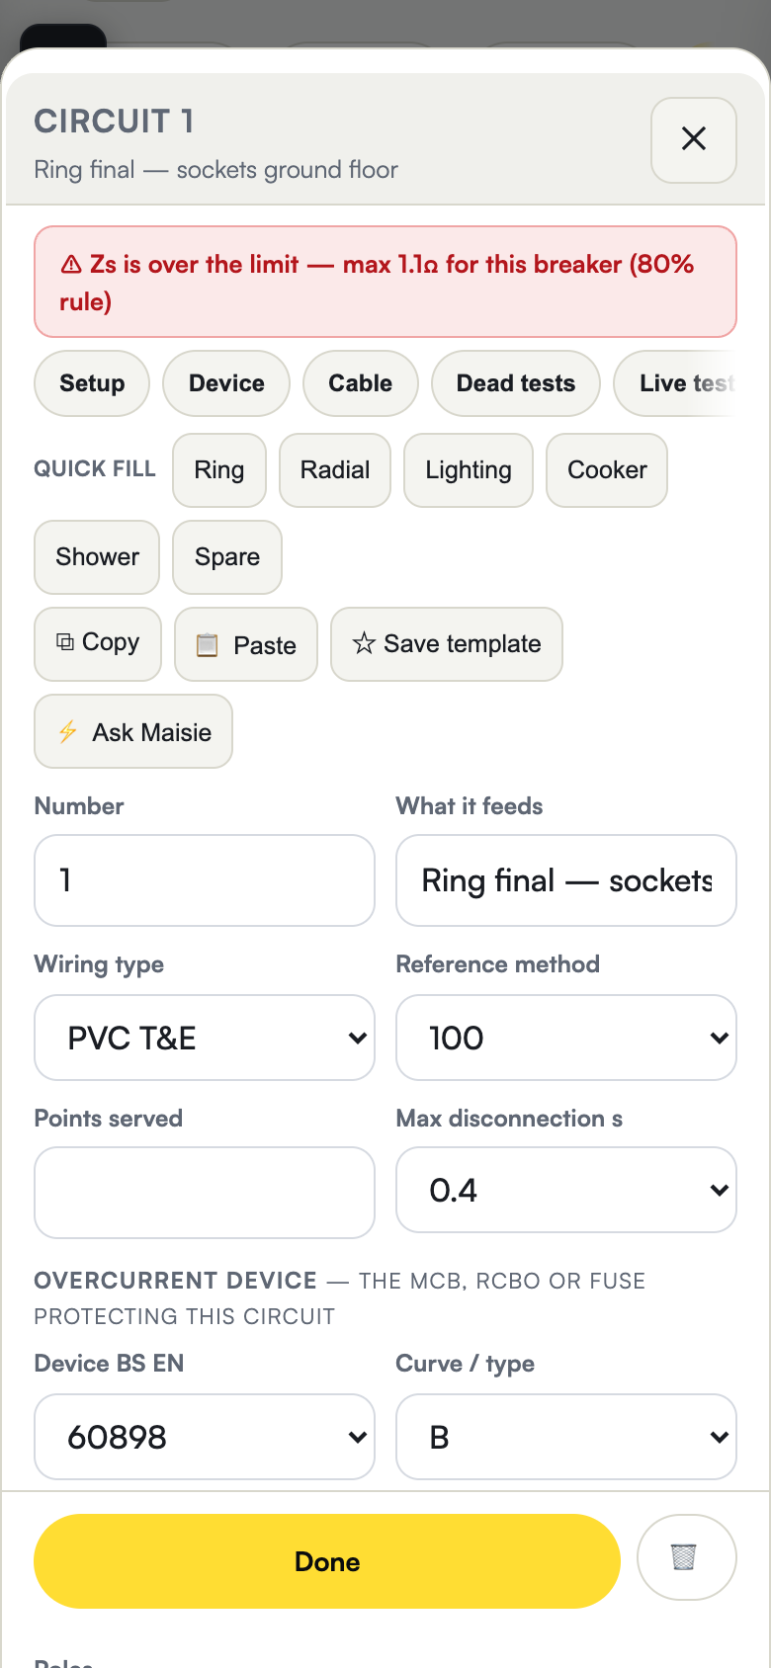
Task: Change the Max disconnection time dropdown
Action: pyautogui.click(x=566, y=1190)
